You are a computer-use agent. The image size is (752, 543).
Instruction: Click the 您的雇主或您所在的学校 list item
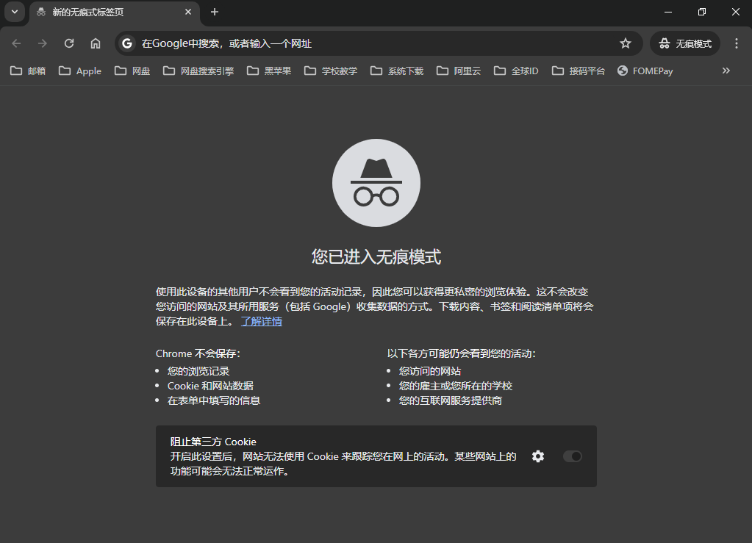(456, 386)
